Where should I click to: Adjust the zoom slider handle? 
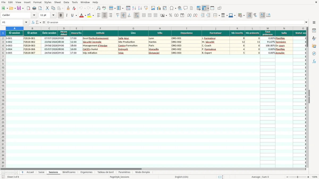coord(298,177)
